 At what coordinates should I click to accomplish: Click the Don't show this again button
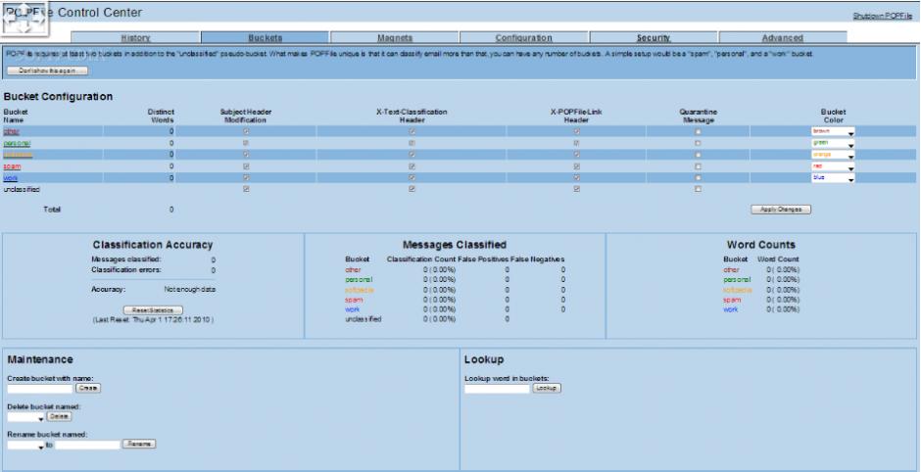[x=48, y=71]
